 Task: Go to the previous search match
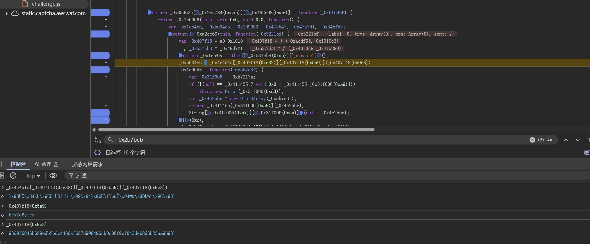[566, 140]
